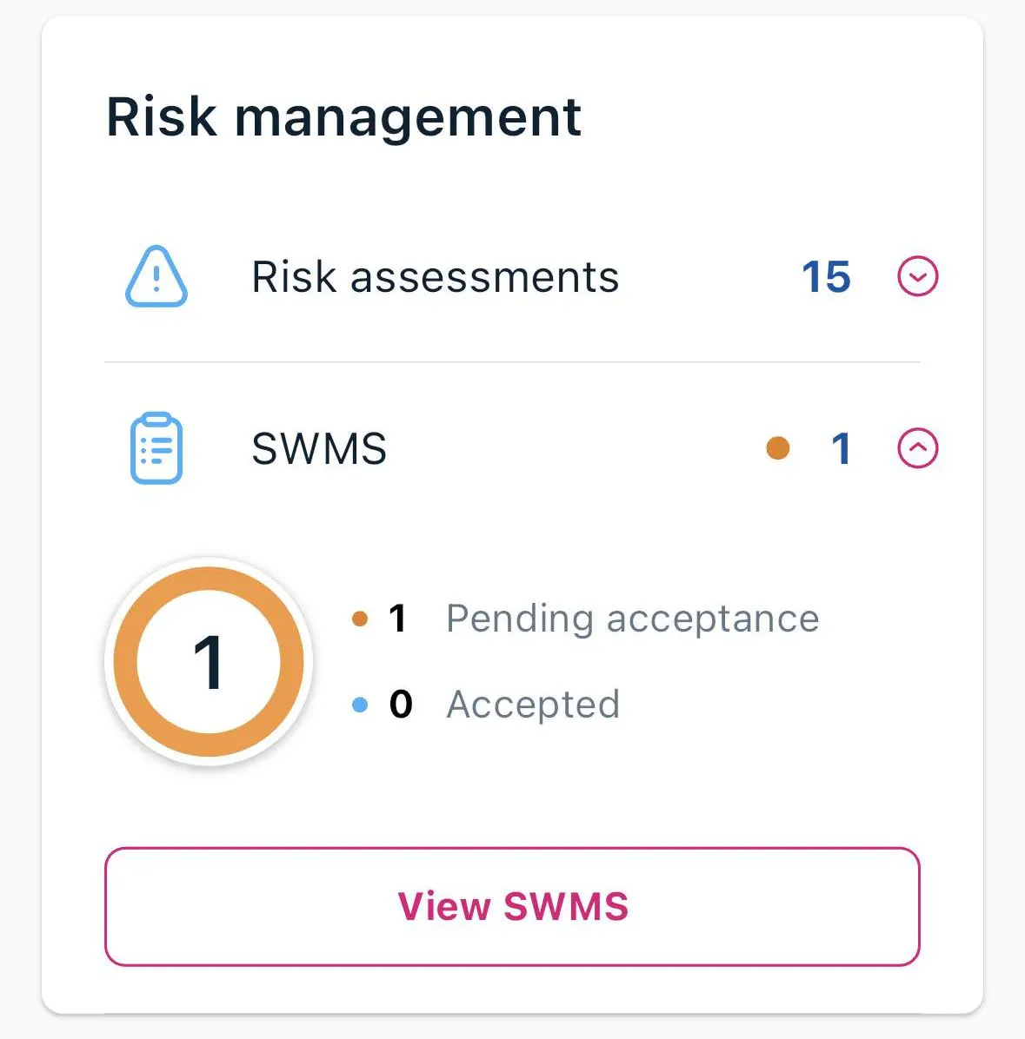The width and height of the screenshot is (1025, 1039).
Task: Click the divider line below Risk assessments
Action: click(512, 362)
